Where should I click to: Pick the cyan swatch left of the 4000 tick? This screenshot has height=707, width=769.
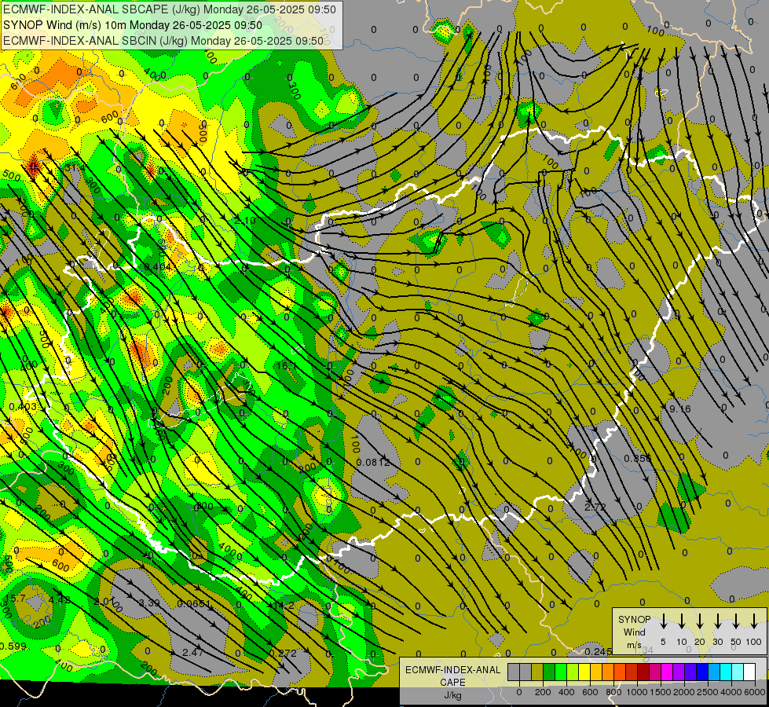pyautogui.click(x=727, y=672)
